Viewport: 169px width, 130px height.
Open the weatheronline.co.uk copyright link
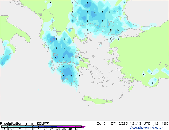click(x=147, y=128)
